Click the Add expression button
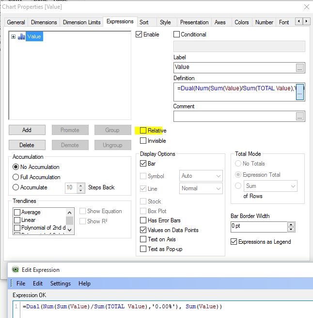The height and width of the screenshot is (318, 313). click(x=27, y=130)
